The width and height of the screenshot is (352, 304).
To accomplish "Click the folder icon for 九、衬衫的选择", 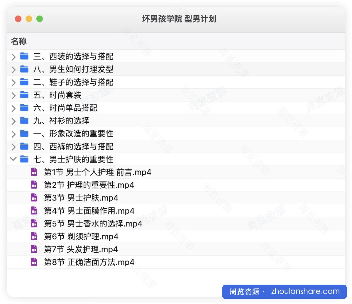I will click(24, 120).
